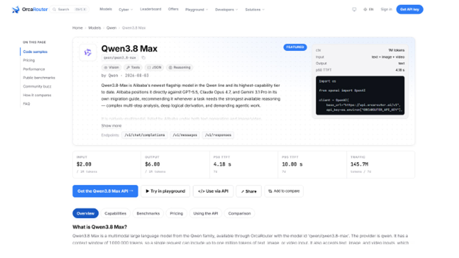This screenshot has height=258, width=459.
Task: Click Add to compare button
Action: pos(284,191)
